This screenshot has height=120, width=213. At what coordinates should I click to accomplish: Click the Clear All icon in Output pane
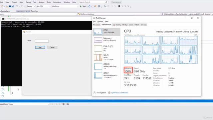point(64,104)
